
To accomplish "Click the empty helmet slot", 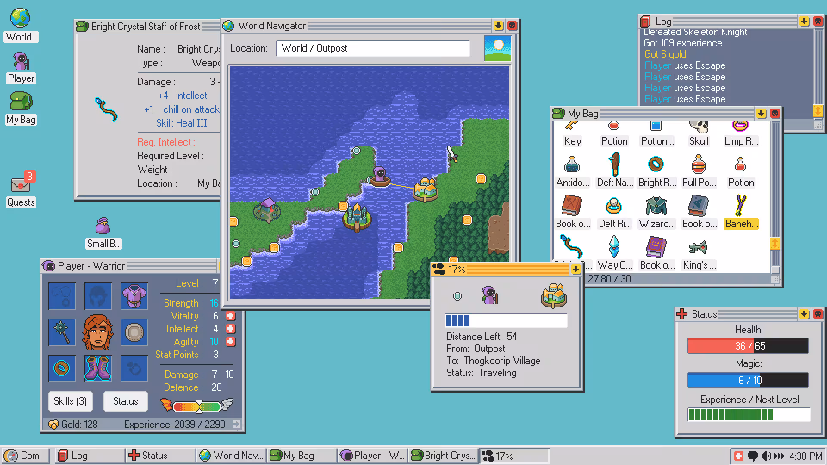I will point(98,296).
